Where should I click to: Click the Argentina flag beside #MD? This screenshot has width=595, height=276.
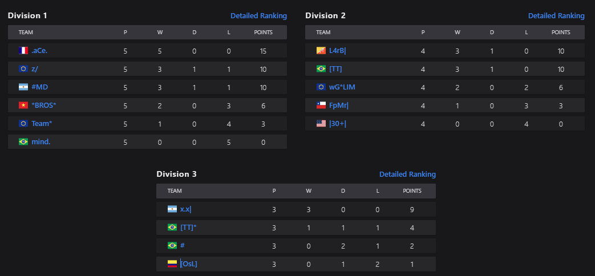23,87
